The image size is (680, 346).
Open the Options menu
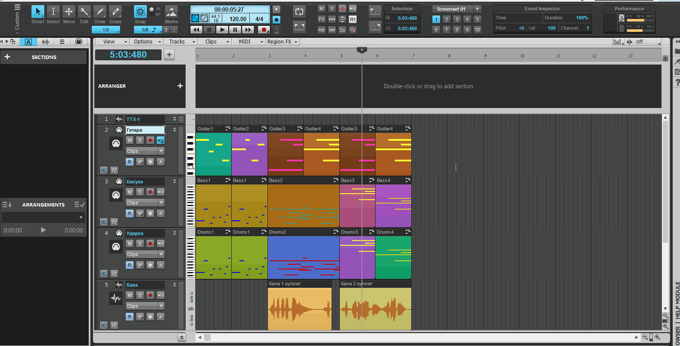(x=146, y=42)
